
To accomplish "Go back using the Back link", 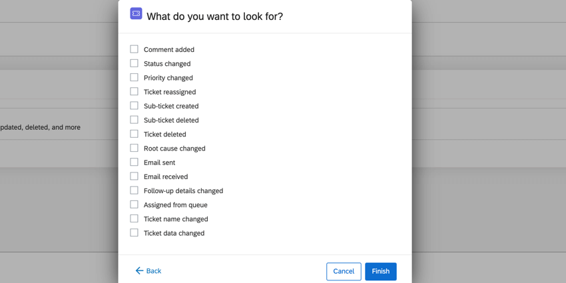I will [x=153, y=271].
